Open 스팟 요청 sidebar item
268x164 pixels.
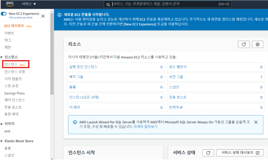[x=11, y=86]
